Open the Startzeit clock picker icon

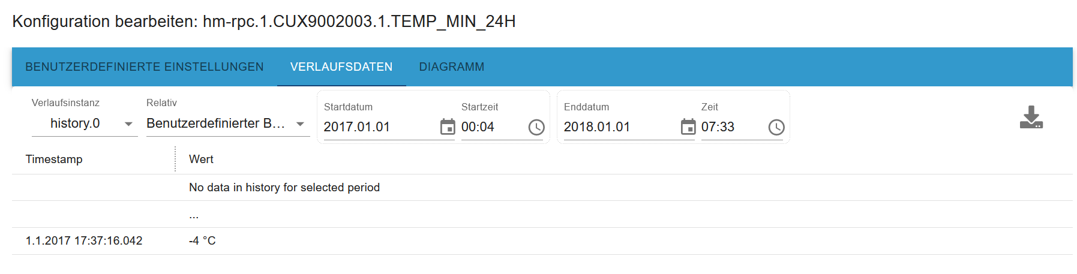[x=536, y=127]
